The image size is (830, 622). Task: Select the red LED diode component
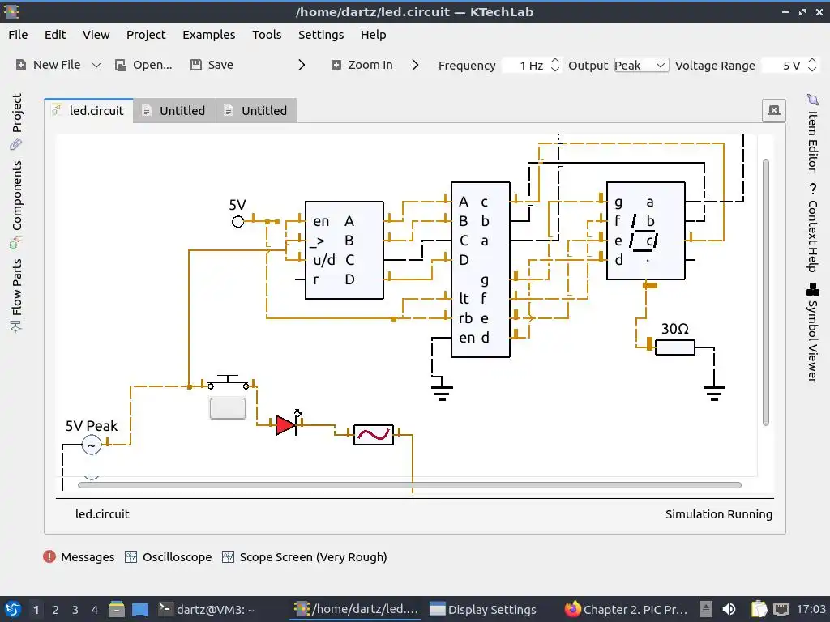(x=286, y=424)
